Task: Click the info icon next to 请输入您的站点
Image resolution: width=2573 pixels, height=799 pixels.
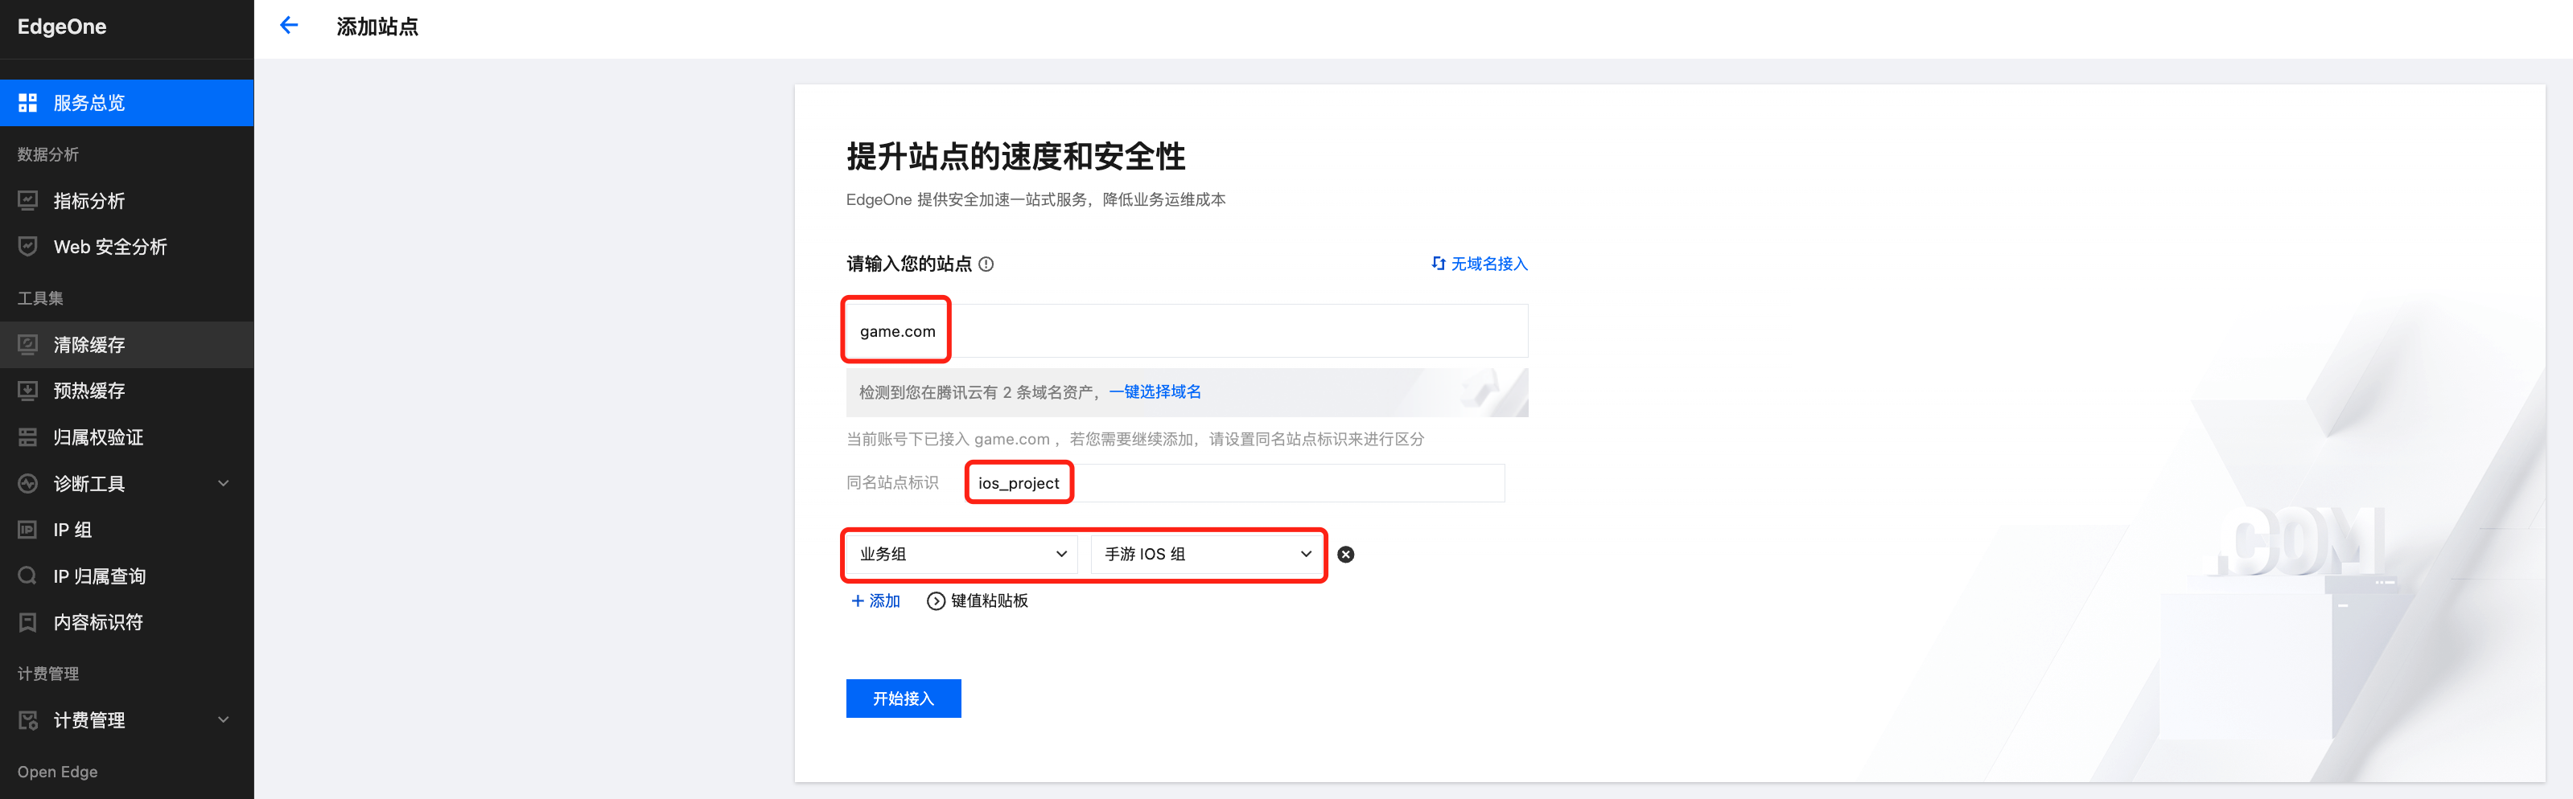Action: [986, 264]
